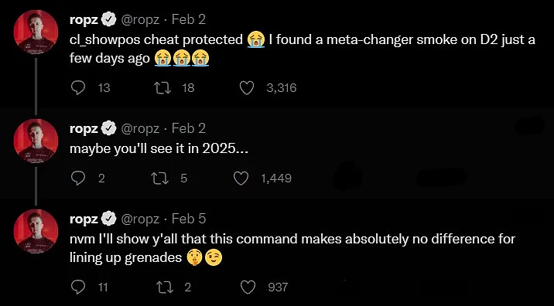Reply to the cl_showpos cheat protected tweet
This screenshot has height=306, width=554.
pos(78,88)
